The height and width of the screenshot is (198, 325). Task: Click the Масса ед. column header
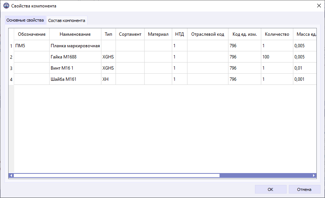305,34
